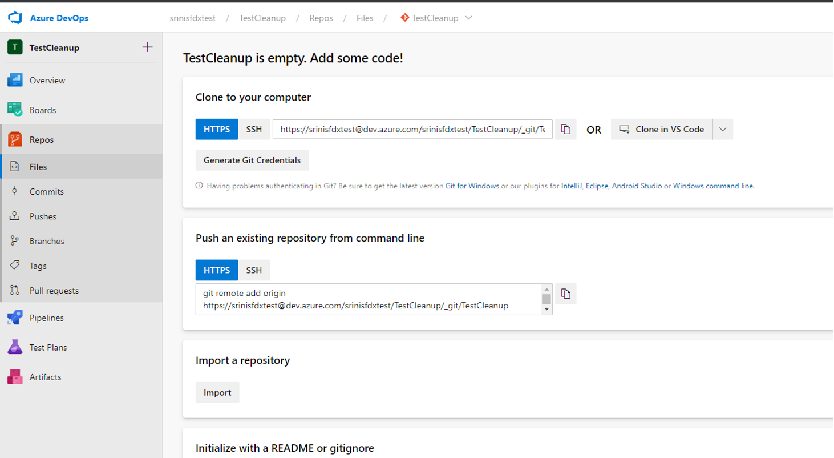This screenshot has height=458, width=834.
Task: Switch to SSH under Clone to your computer
Action: pos(253,129)
